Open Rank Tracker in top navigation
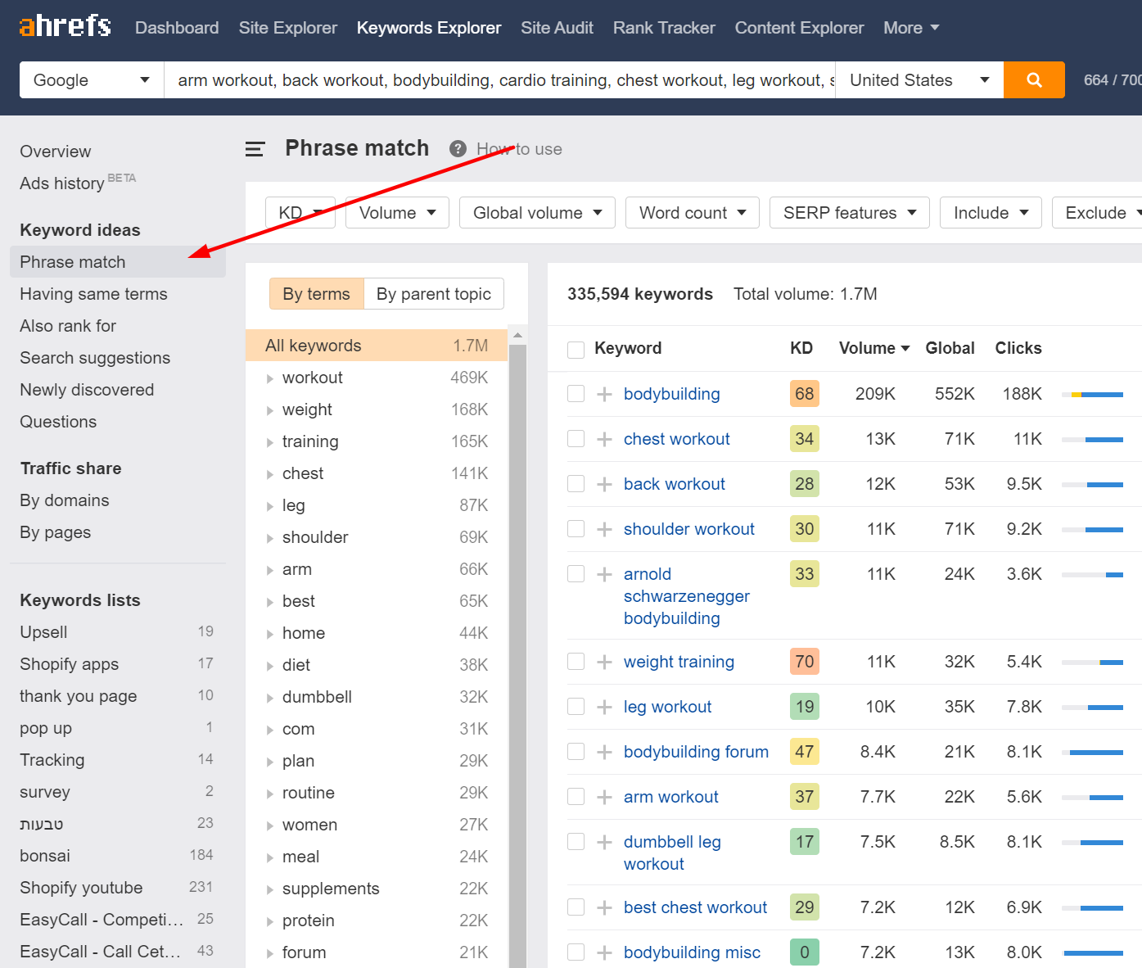Screen dimensions: 1142x968 664,28
